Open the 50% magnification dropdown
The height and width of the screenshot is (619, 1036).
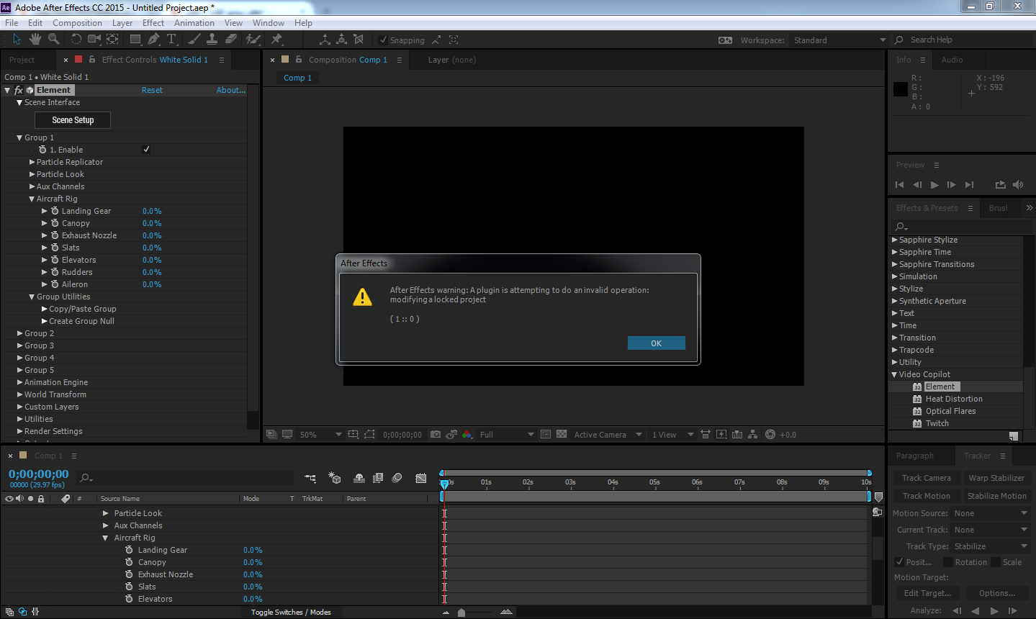click(320, 435)
